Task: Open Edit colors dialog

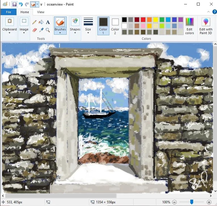Action: point(189,26)
